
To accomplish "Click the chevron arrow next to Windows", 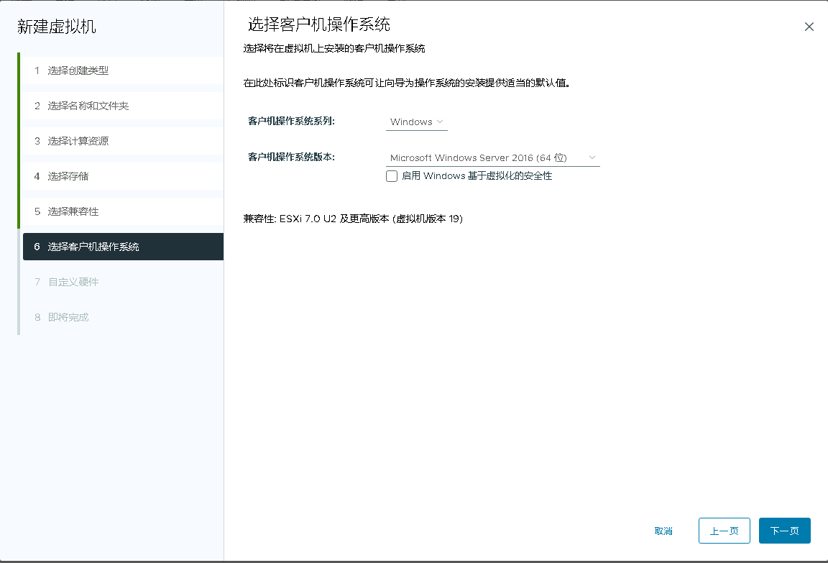I will (x=440, y=122).
